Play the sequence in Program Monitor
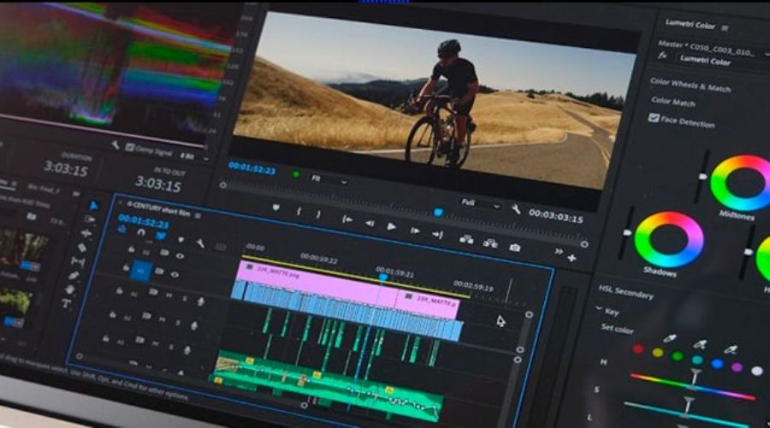This screenshot has width=770, height=428. point(391,227)
